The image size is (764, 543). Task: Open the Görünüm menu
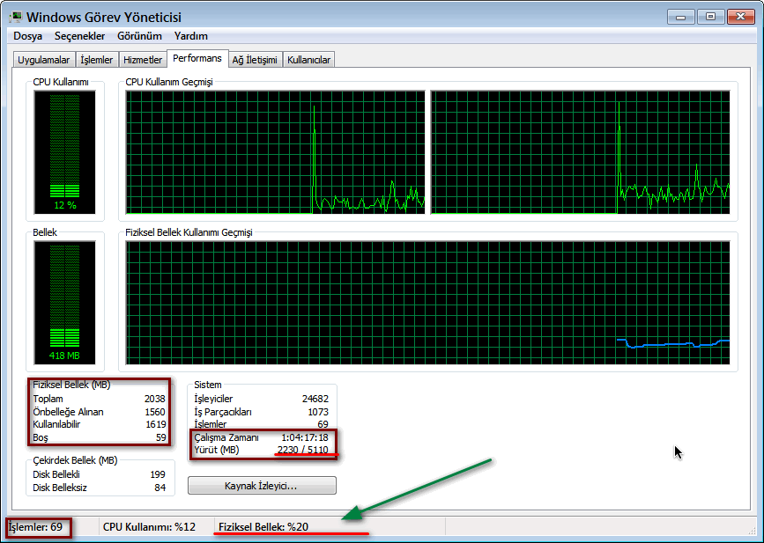(x=139, y=36)
